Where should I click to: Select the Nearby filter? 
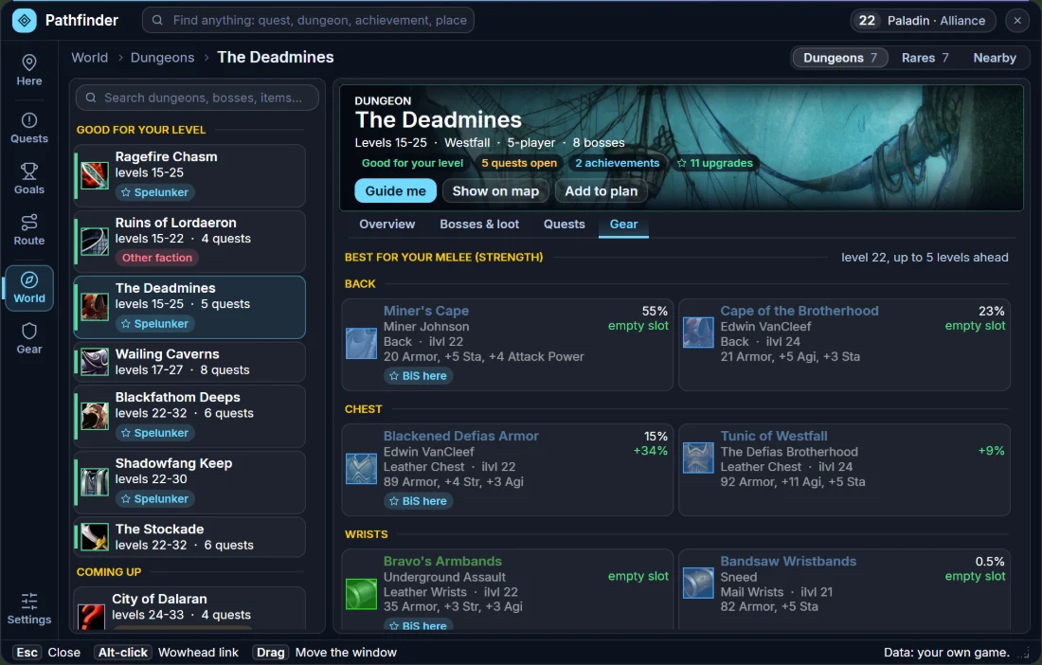pos(995,58)
